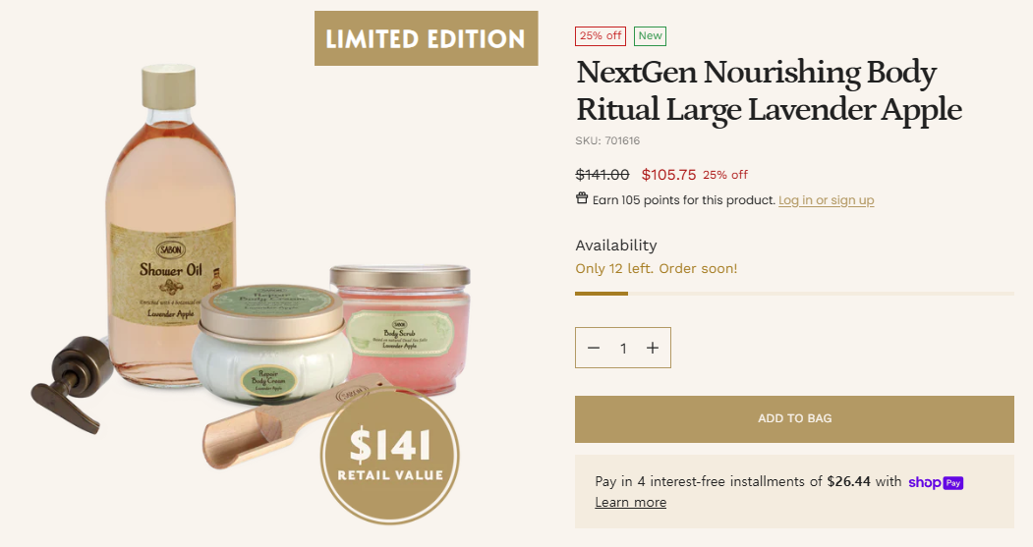This screenshot has width=1033, height=547.
Task: Decrease quantity with the minus icon
Action: (594, 348)
